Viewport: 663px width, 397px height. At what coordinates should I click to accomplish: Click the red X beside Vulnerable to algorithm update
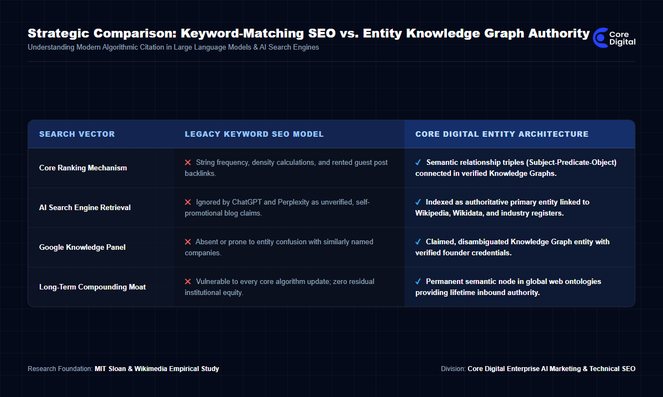tap(188, 282)
